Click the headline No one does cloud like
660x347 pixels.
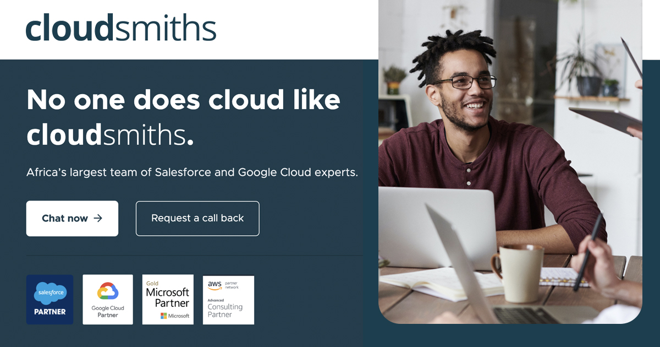184,100
